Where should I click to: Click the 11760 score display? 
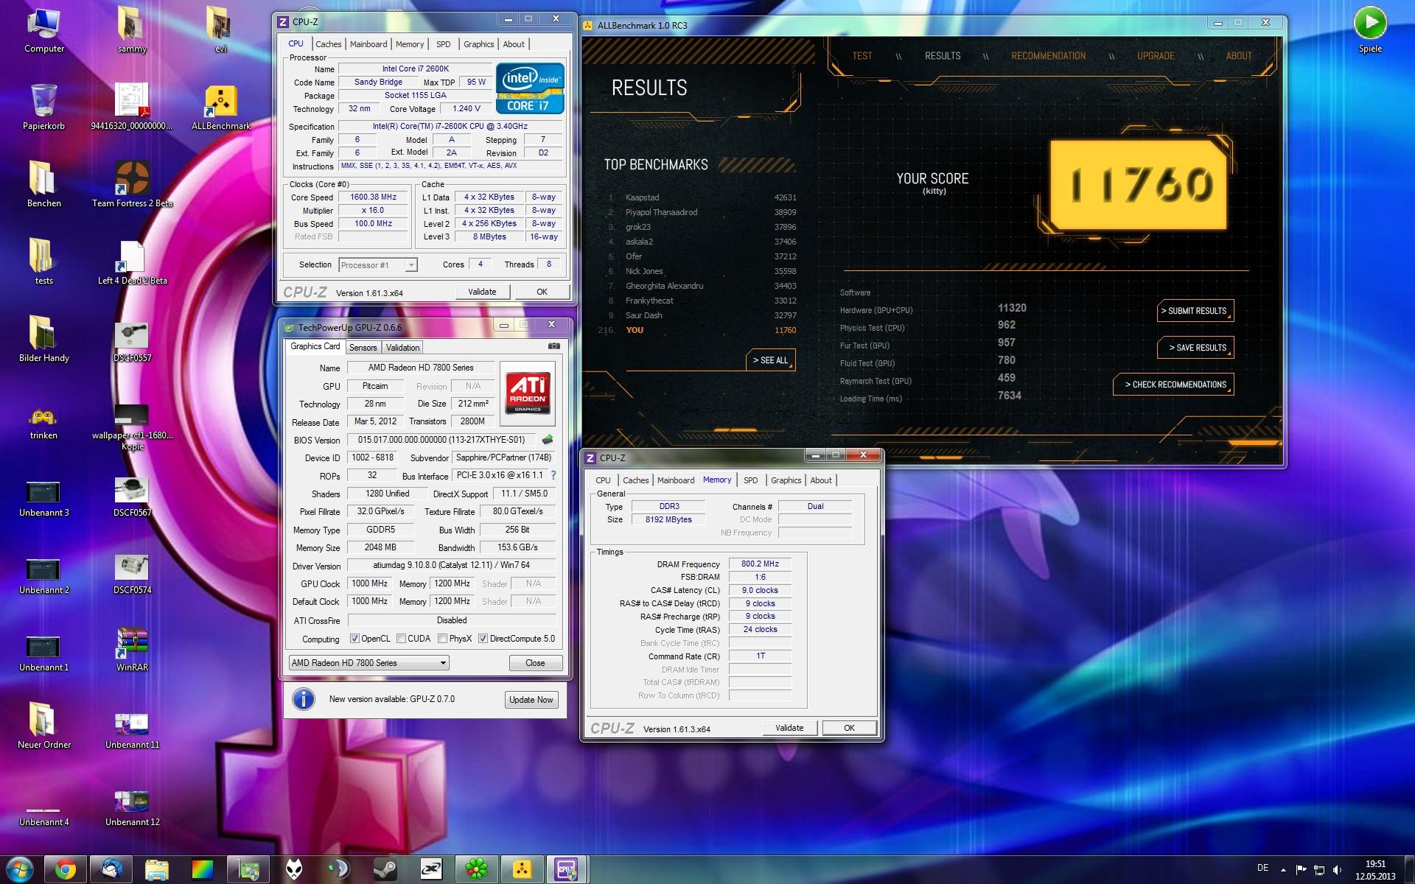click(1139, 185)
